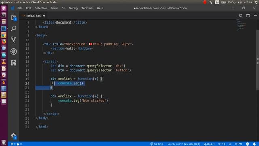Screen dimensions: 259x146
Task: Click the opening script tag on line 15
Action: [50, 62]
